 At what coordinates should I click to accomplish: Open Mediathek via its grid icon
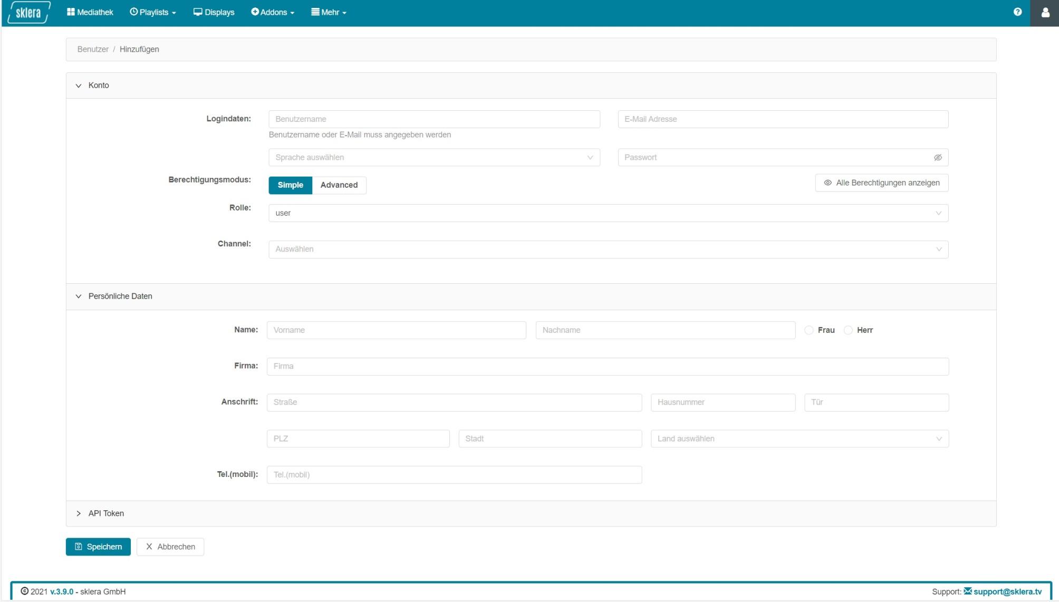pos(71,12)
